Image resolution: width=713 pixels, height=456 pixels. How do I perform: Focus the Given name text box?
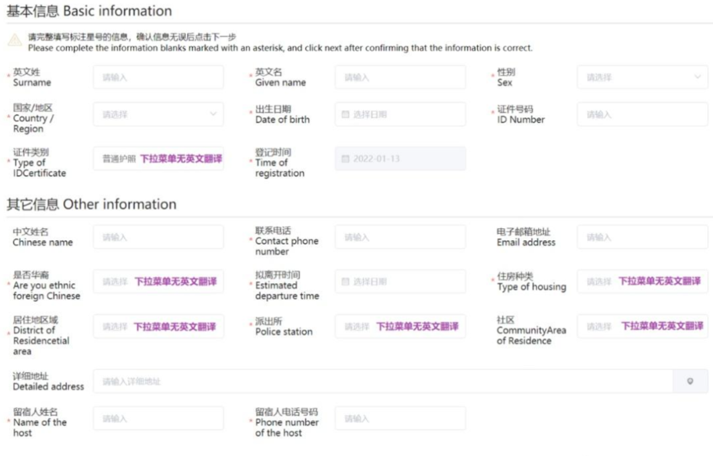point(400,78)
